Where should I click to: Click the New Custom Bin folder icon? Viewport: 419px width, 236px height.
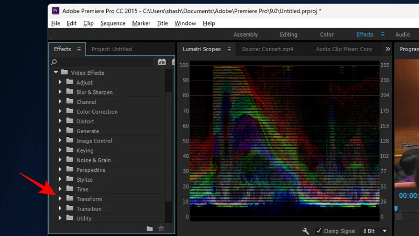pyautogui.click(x=150, y=229)
